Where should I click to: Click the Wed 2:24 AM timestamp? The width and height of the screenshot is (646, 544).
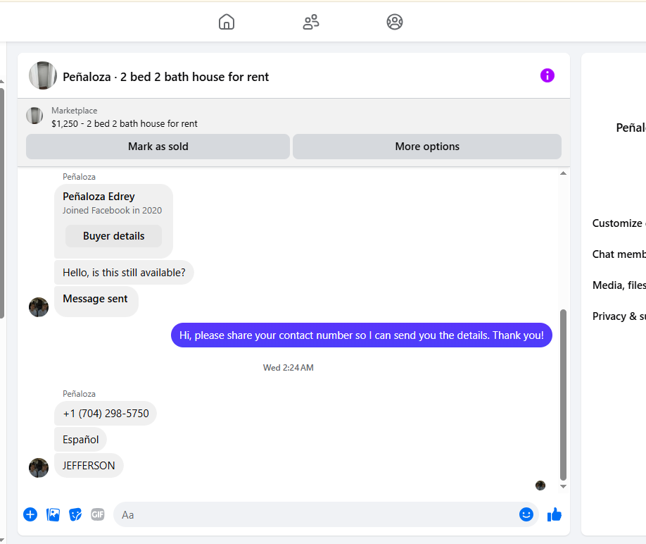pos(289,367)
